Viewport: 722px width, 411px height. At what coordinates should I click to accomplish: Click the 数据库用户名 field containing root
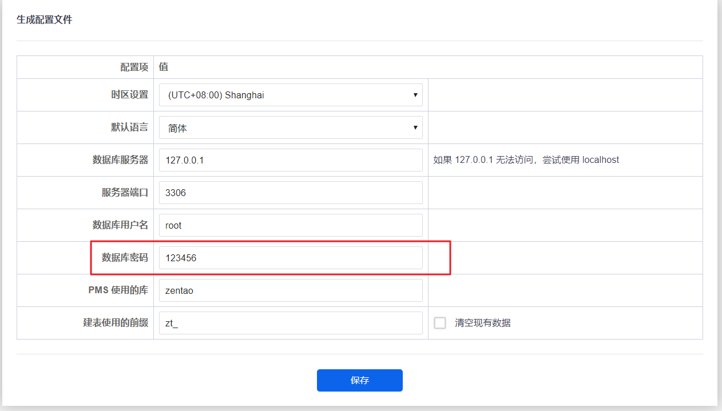click(291, 225)
